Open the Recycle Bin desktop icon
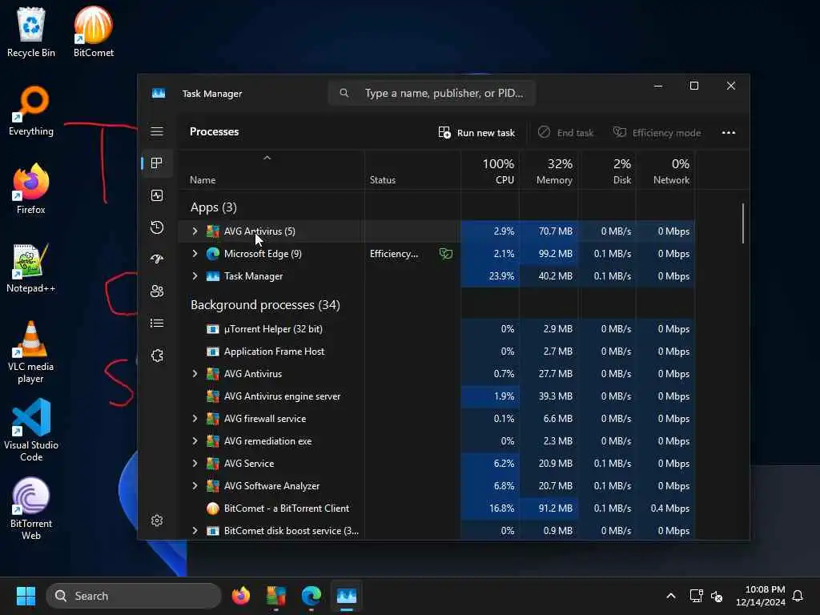Image resolution: width=820 pixels, height=615 pixels. (31, 32)
